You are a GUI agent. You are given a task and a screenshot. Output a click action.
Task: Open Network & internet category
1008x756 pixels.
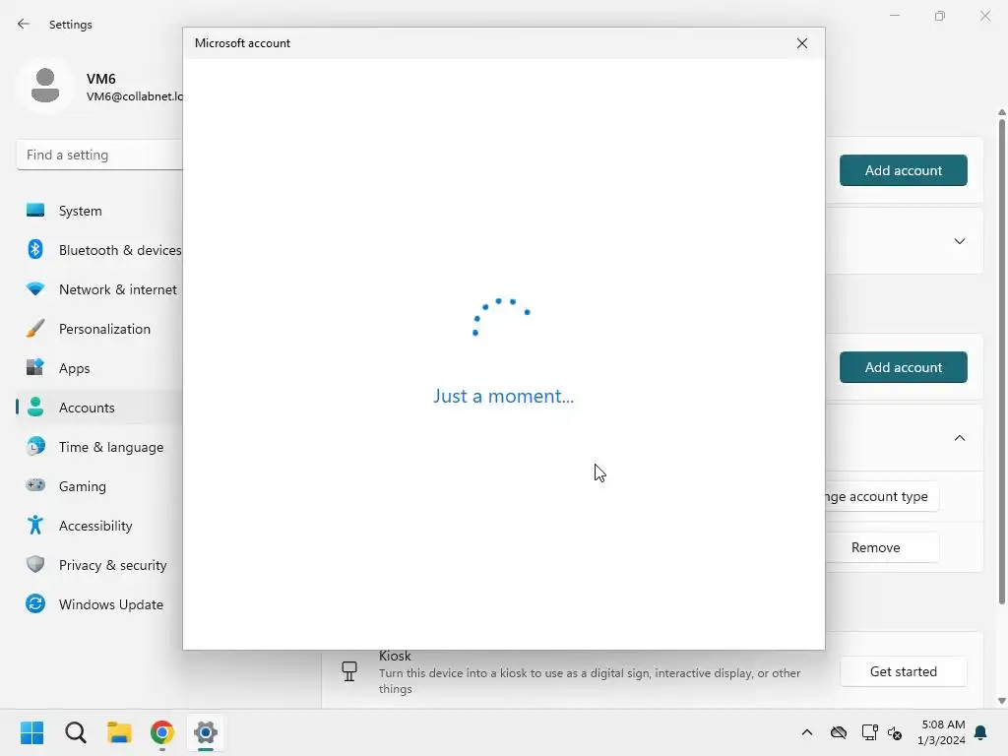tap(99, 289)
